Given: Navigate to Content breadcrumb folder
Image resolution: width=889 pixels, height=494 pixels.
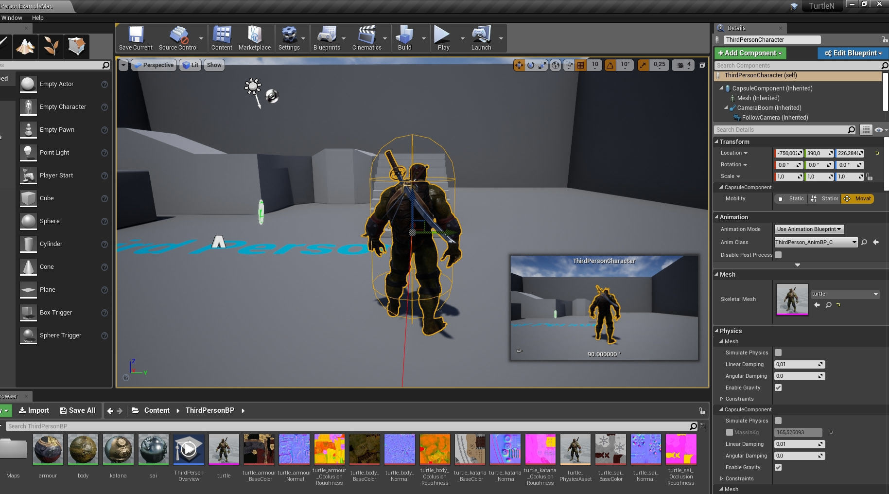Looking at the screenshot, I should click(x=157, y=410).
